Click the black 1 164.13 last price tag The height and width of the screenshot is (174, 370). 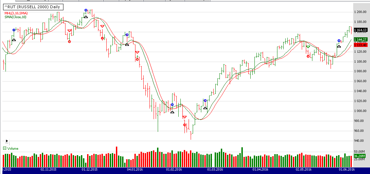[x=360, y=30]
